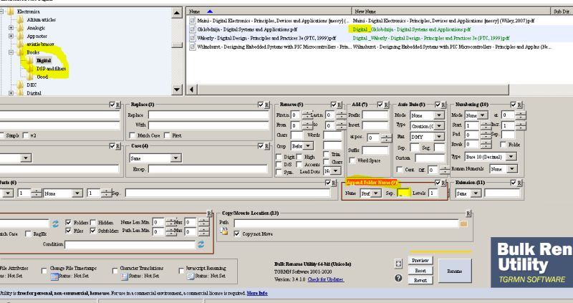
Task: Open the Crop dropdown in Remove section
Action: point(309,146)
